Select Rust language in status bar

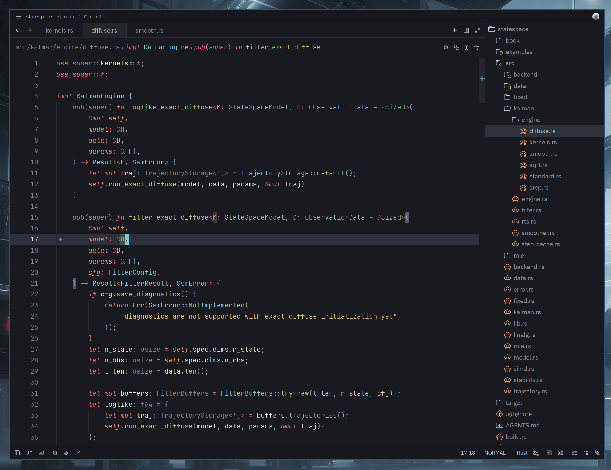click(522, 453)
